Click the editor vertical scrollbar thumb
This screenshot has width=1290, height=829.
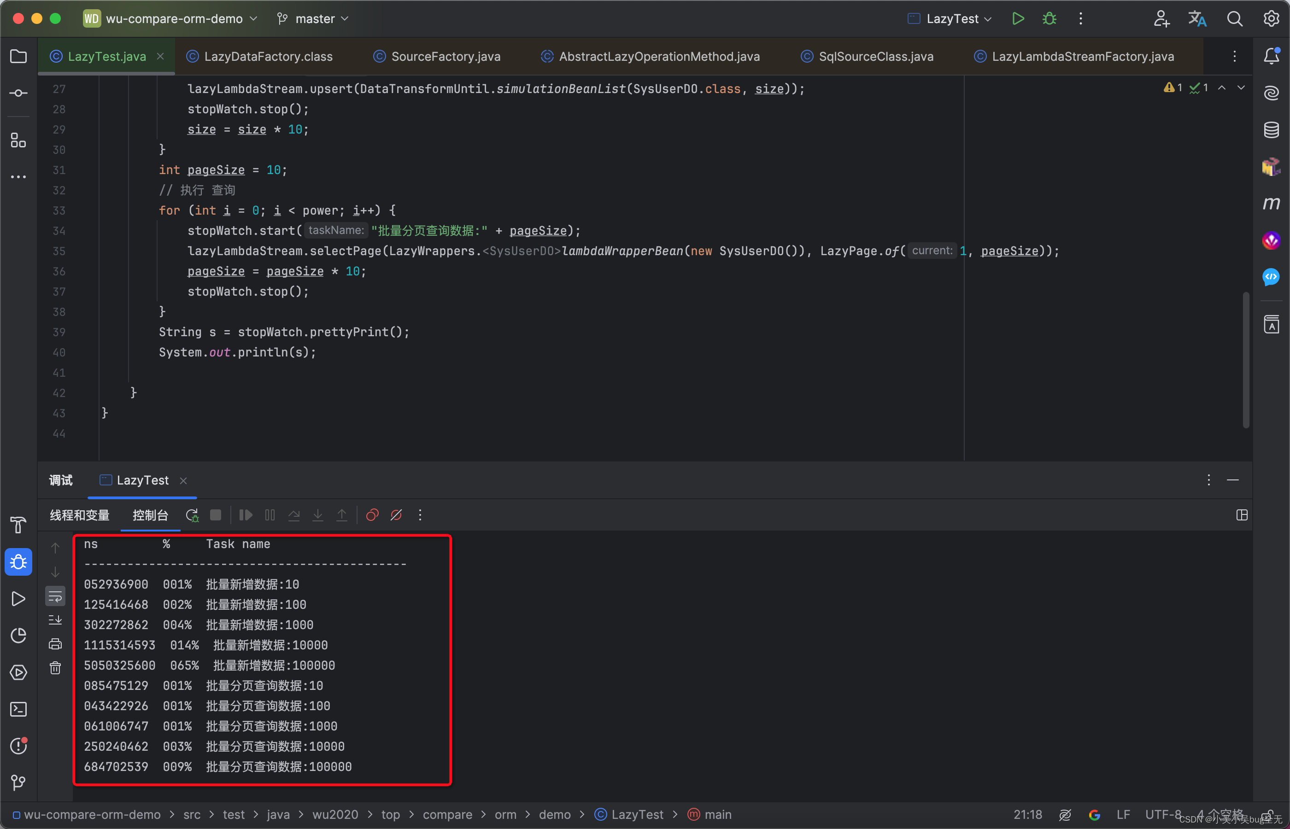[x=1246, y=360]
